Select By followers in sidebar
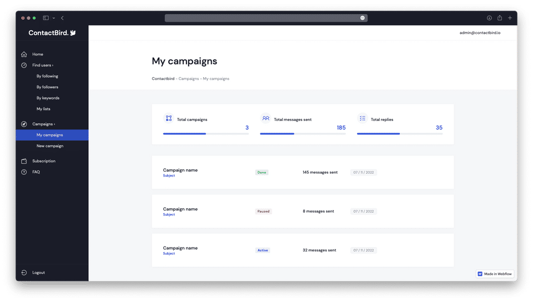Screen dimensions: 533x302 pyautogui.click(x=47, y=87)
